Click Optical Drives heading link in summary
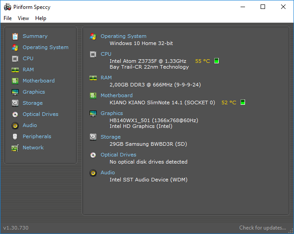Screen dimensions: 294x234 118,155
